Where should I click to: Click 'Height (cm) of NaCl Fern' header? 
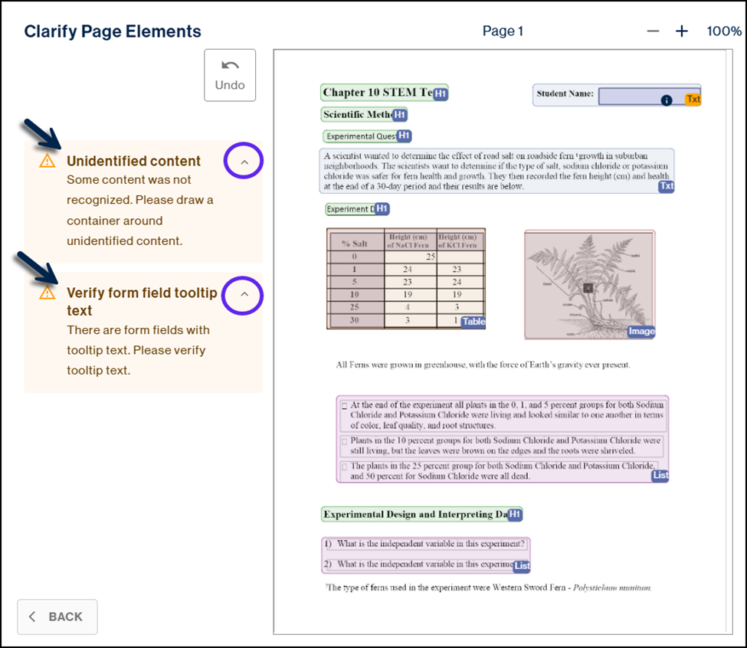[408, 241]
